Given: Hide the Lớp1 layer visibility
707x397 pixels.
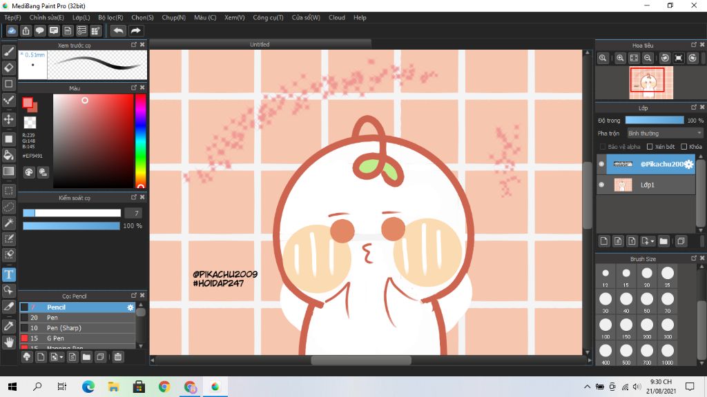Looking at the screenshot, I should (601, 185).
